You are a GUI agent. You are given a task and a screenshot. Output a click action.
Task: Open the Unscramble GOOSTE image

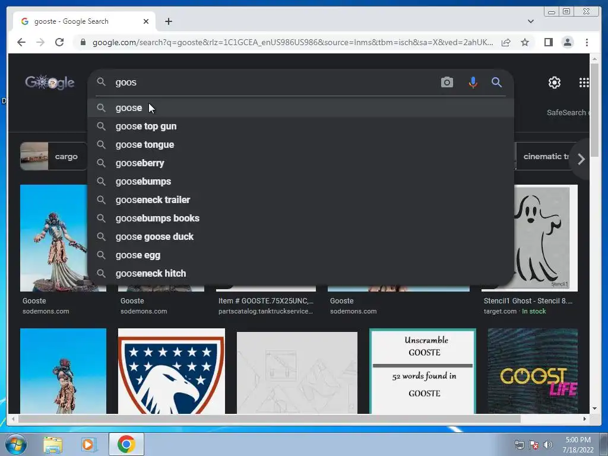pyautogui.click(x=423, y=371)
